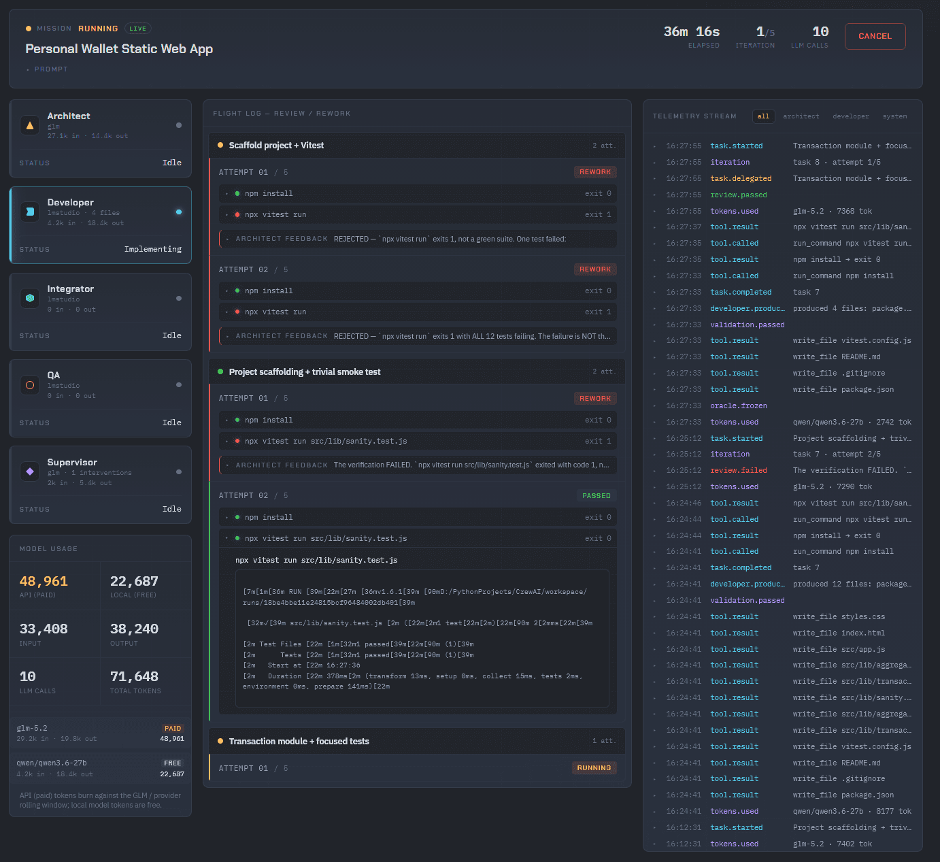The width and height of the screenshot is (940, 862).
Task: Select the 'all' telemetry filter
Action: tap(763, 116)
